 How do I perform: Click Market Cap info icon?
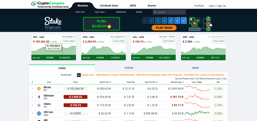pyautogui.click(x=183, y=82)
